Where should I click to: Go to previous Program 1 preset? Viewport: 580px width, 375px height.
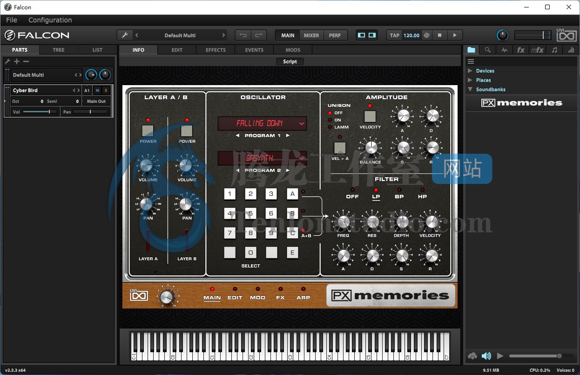tap(237, 136)
